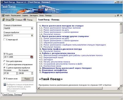123x100 pixels.
Task: Click the От-до tab icon
Action: point(4,19)
